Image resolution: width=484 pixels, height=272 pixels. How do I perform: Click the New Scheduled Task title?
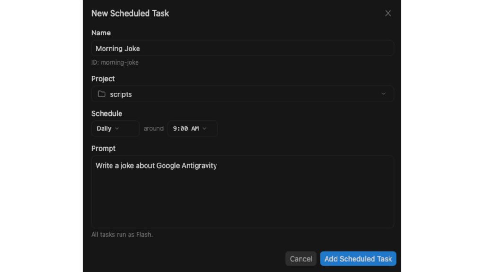coord(130,13)
